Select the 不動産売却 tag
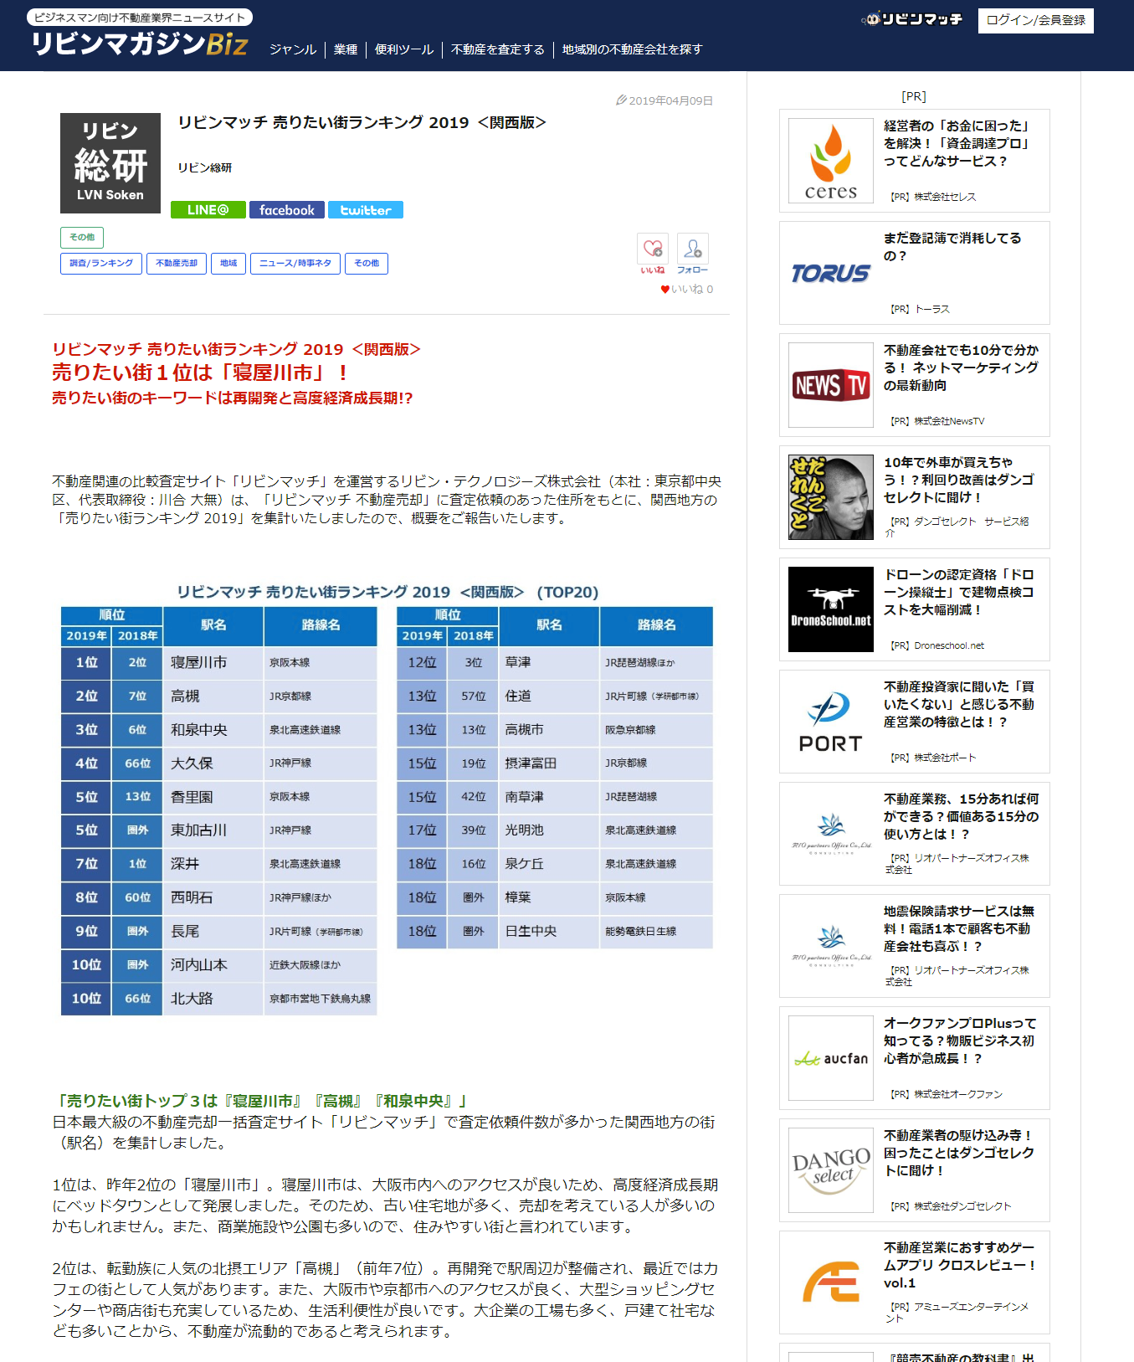This screenshot has width=1134, height=1362. click(x=177, y=264)
